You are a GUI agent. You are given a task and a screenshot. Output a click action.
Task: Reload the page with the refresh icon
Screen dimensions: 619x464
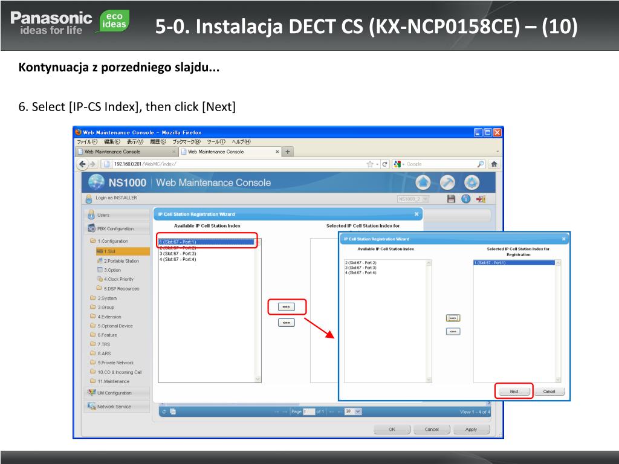pos(384,164)
